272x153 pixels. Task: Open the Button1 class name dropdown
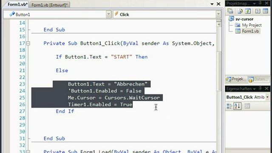coord(109,14)
